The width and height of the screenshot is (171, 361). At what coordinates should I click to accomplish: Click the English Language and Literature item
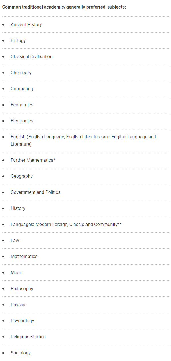(83, 141)
